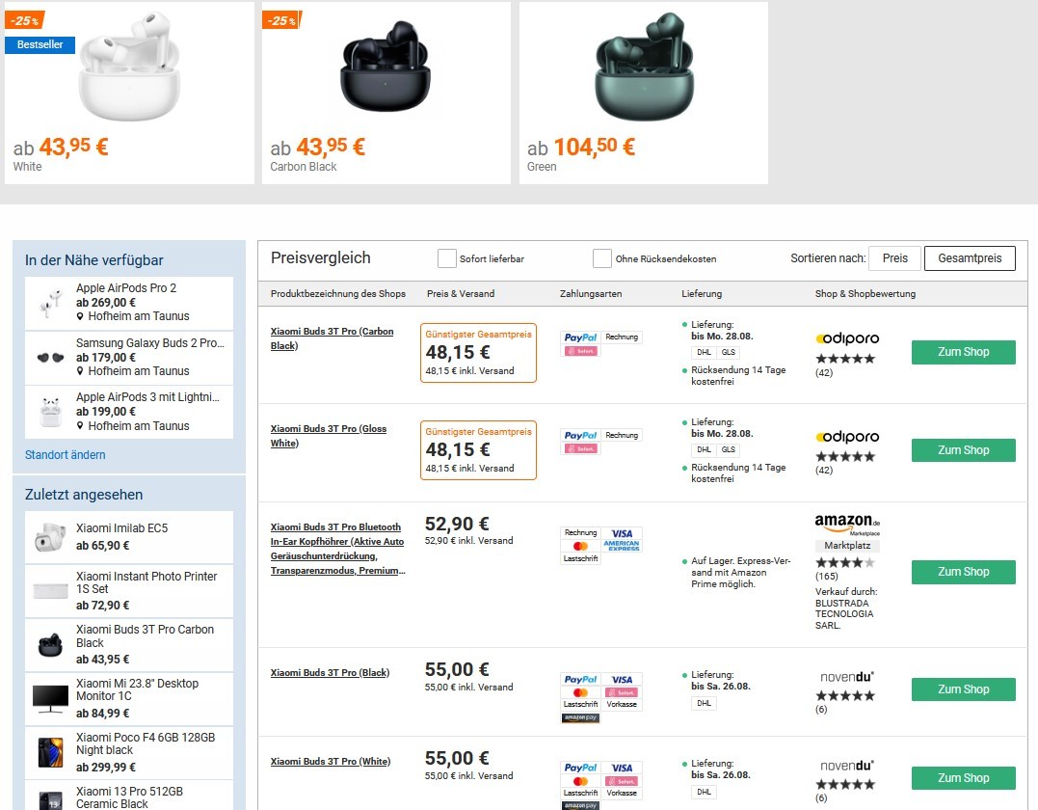
Task: Open recently viewed Xiaomi Imilab EC5
Action: tap(129, 537)
